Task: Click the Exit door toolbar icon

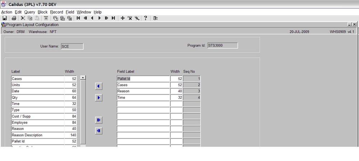Action: click(156, 18)
